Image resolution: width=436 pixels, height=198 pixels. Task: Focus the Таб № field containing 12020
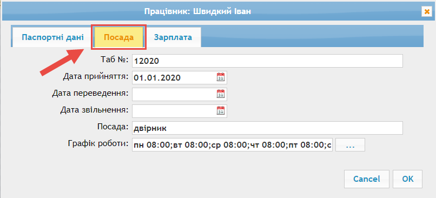click(x=267, y=61)
